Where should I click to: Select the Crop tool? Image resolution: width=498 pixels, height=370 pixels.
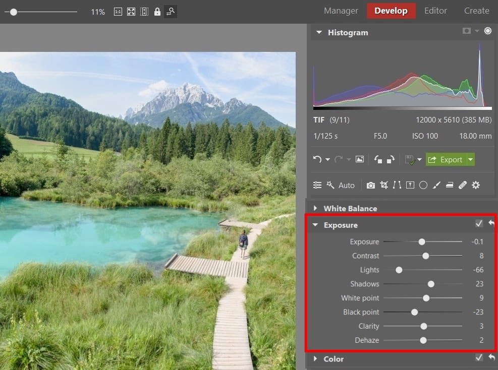tap(384, 185)
